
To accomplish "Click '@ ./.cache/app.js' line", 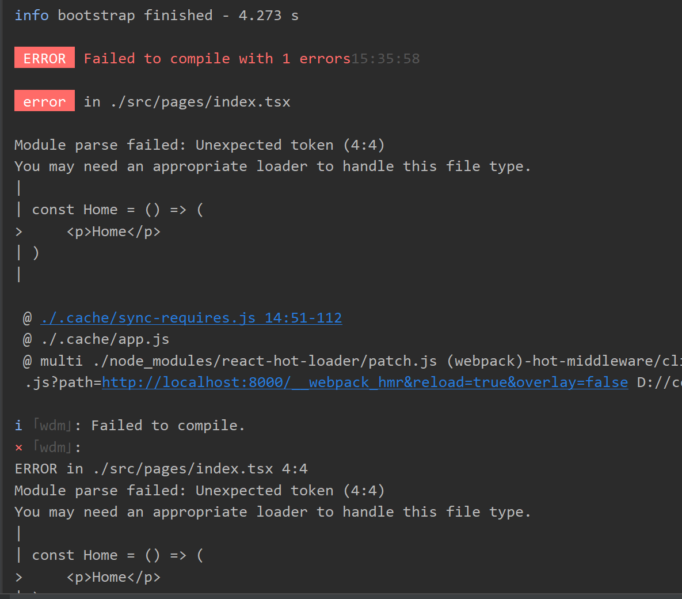I will (96, 339).
